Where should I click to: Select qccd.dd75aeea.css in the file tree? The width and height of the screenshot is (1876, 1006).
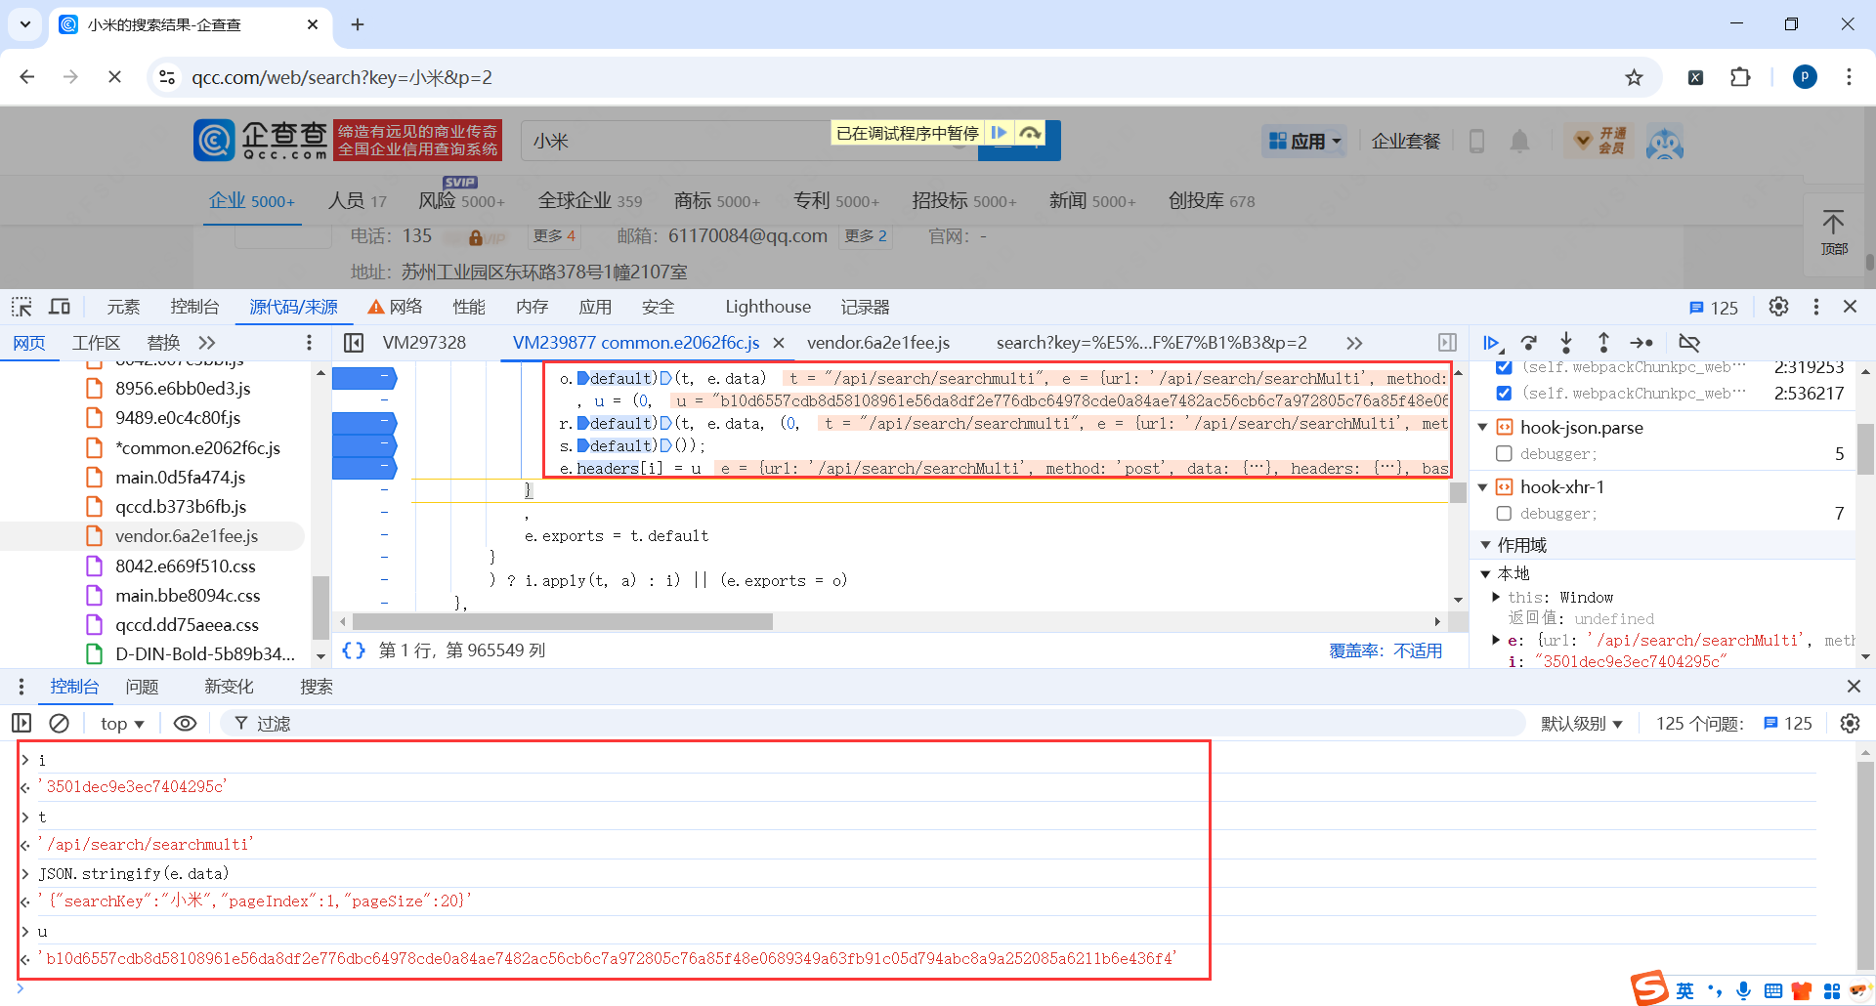[187, 625]
